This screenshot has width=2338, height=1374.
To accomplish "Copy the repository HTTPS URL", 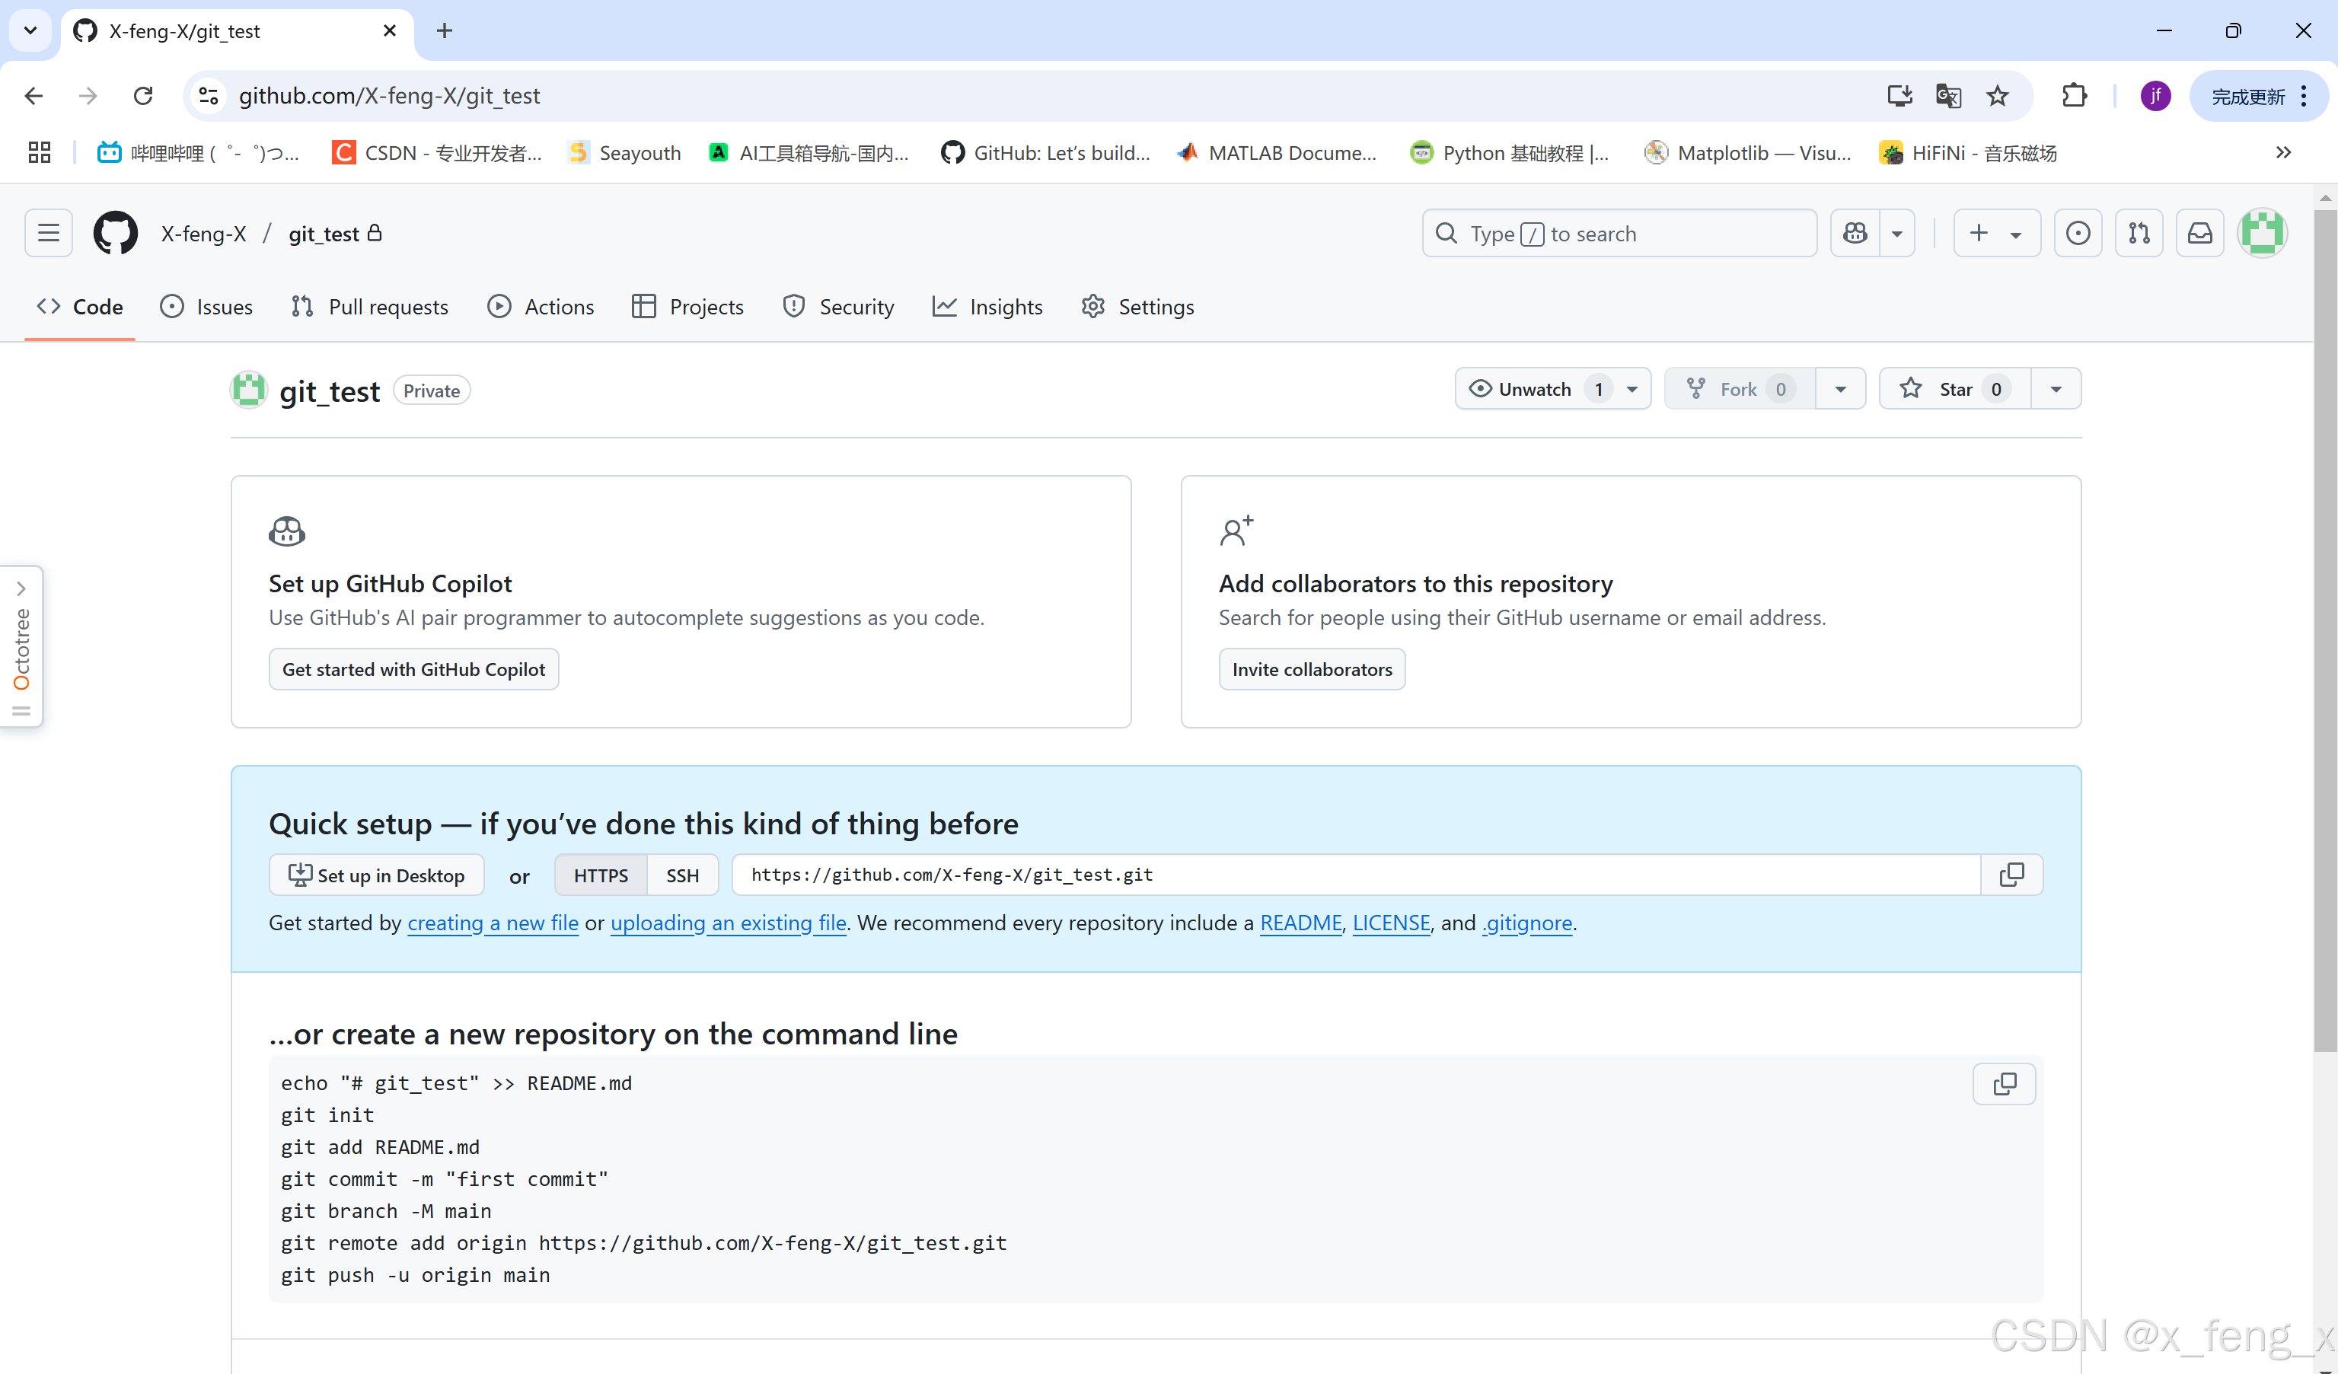I will 2011,875.
